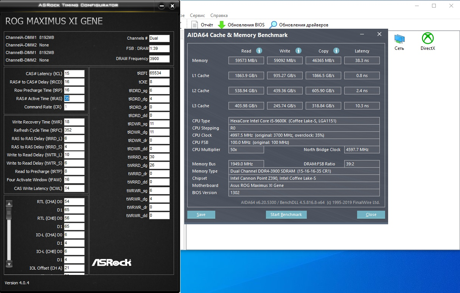Click the CAS# Latency (tCL) field
Viewport: 460px width, 293px height.
74,74
